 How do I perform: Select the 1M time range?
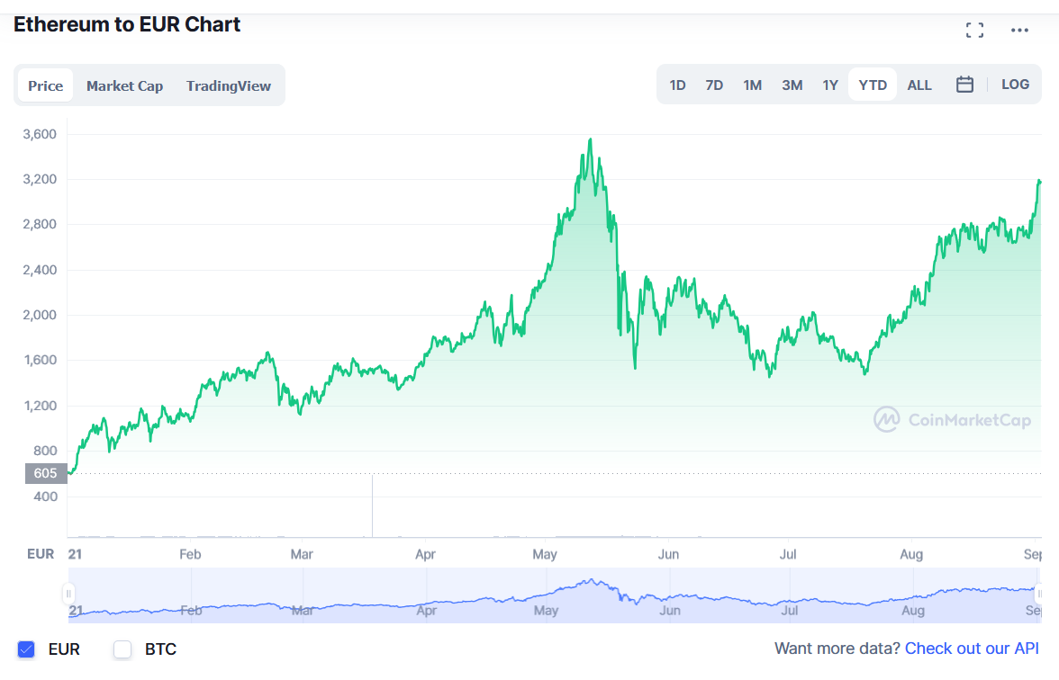(x=753, y=85)
